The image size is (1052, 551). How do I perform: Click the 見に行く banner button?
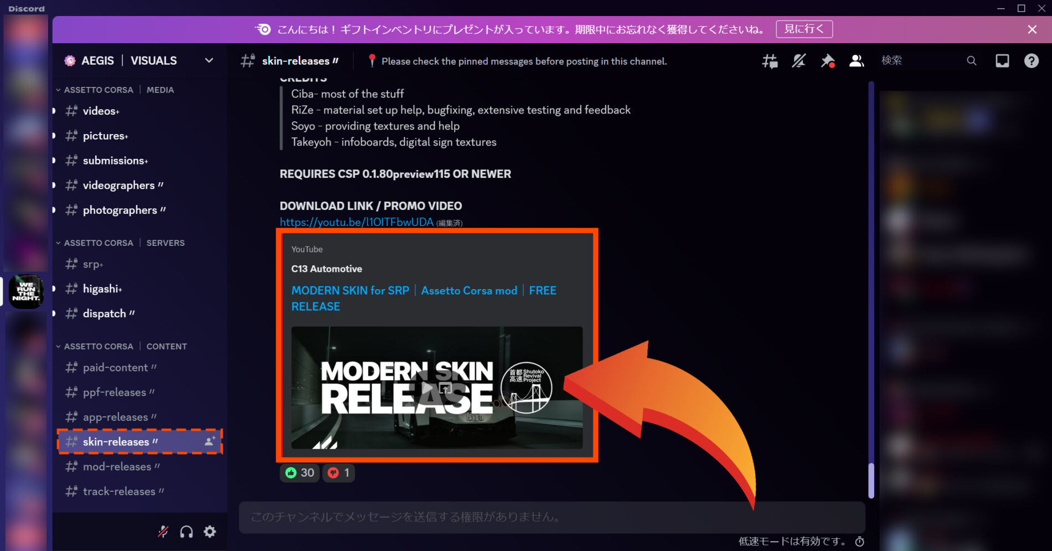tap(804, 29)
